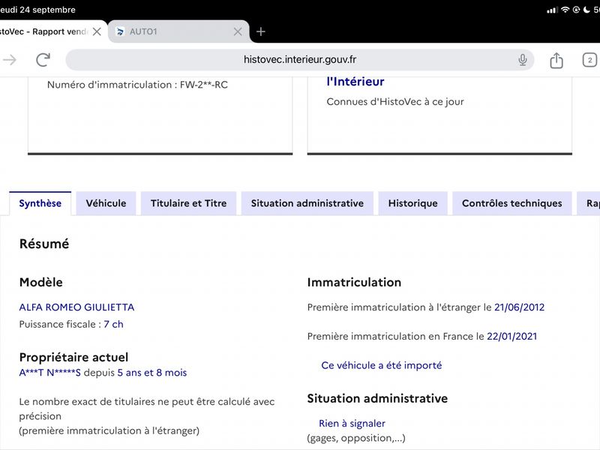600x450 pixels.
Task: Select the Synthèse tab
Action: click(x=40, y=203)
